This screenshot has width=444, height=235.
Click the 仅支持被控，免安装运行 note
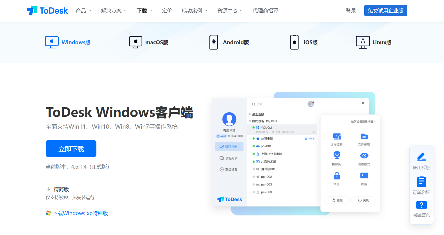(x=70, y=198)
